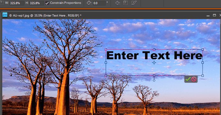Click the pse document icon in title bar
221x115 pixels.
[5, 15]
